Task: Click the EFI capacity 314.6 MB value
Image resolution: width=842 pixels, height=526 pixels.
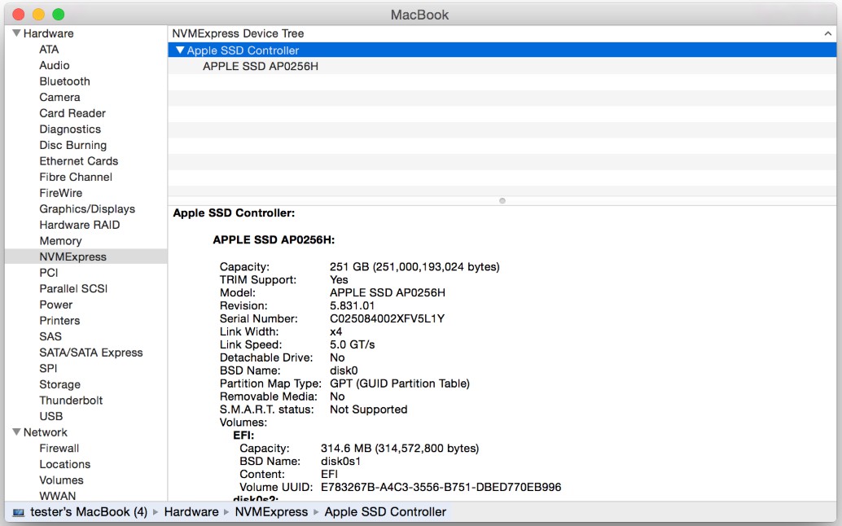Action: click(x=400, y=448)
